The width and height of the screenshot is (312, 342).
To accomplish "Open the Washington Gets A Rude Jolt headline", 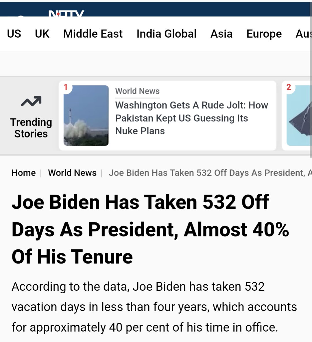I will pyautogui.click(x=191, y=118).
